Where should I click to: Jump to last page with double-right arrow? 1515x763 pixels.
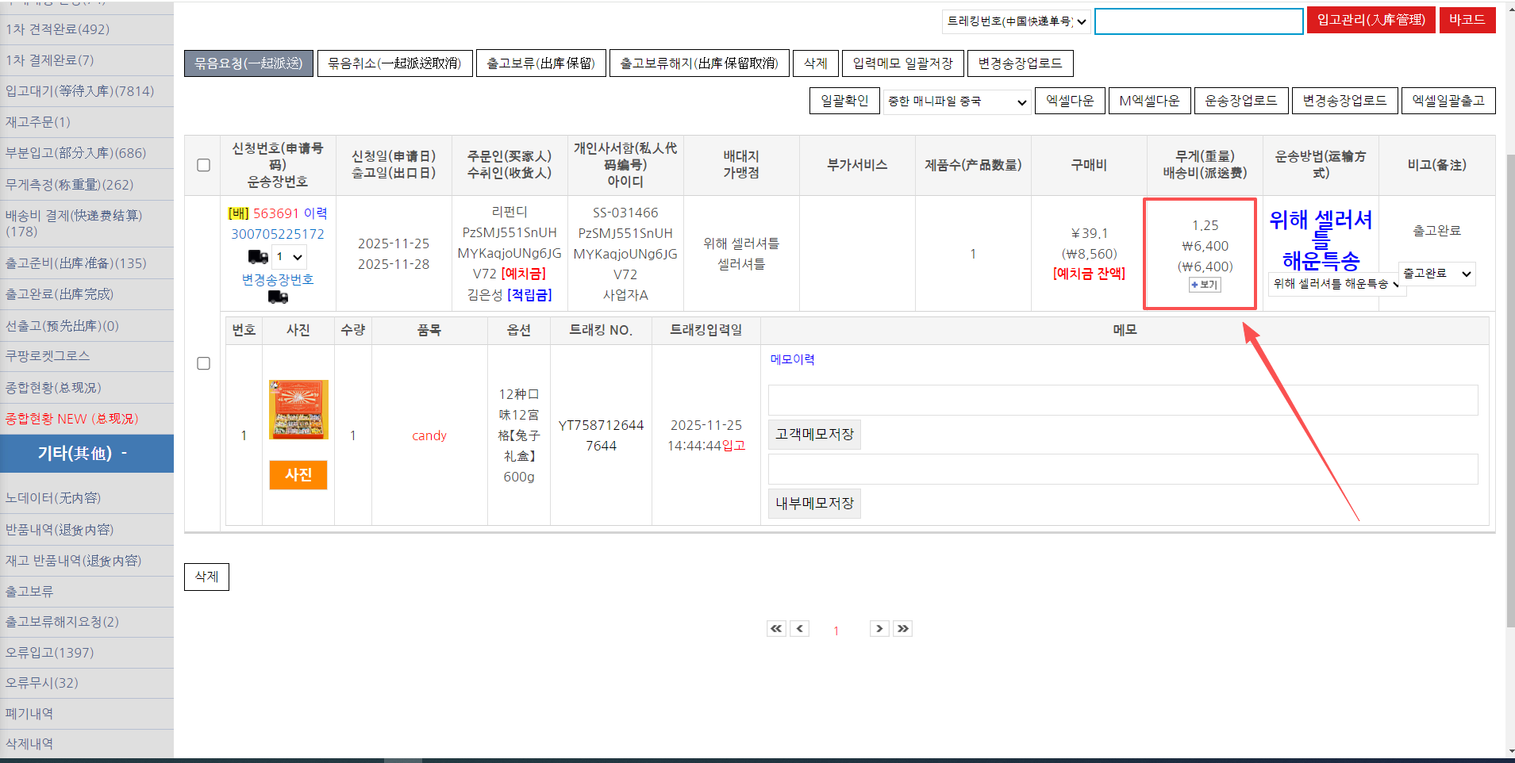coord(902,629)
